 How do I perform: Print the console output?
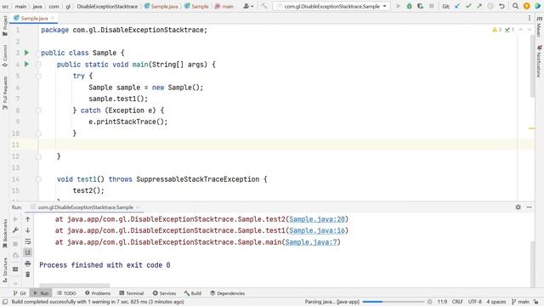[x=28, y=263]
